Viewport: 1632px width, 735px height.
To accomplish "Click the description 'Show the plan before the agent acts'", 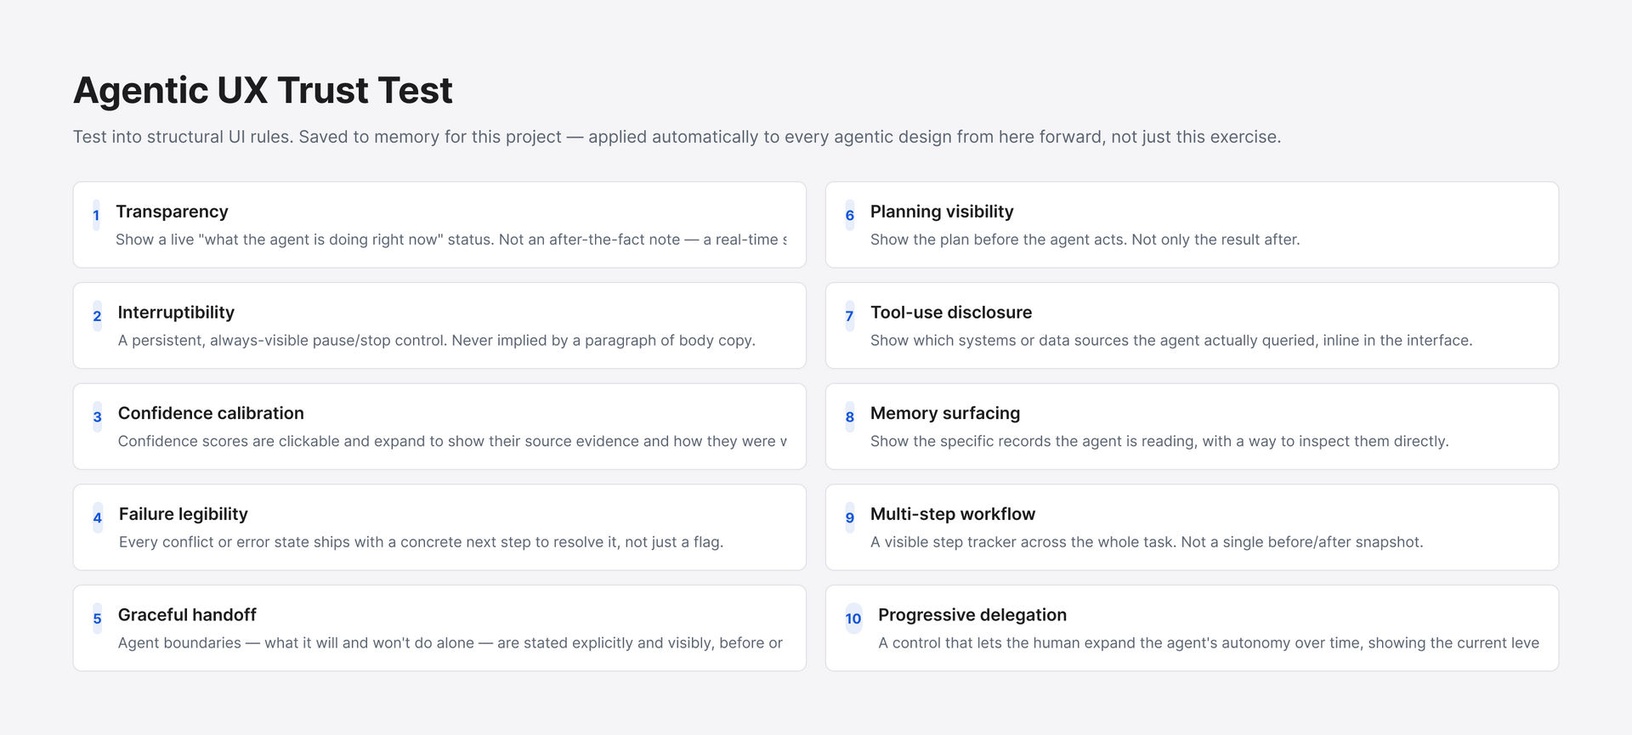I will pyautogui.click(x=1085, y=240).
